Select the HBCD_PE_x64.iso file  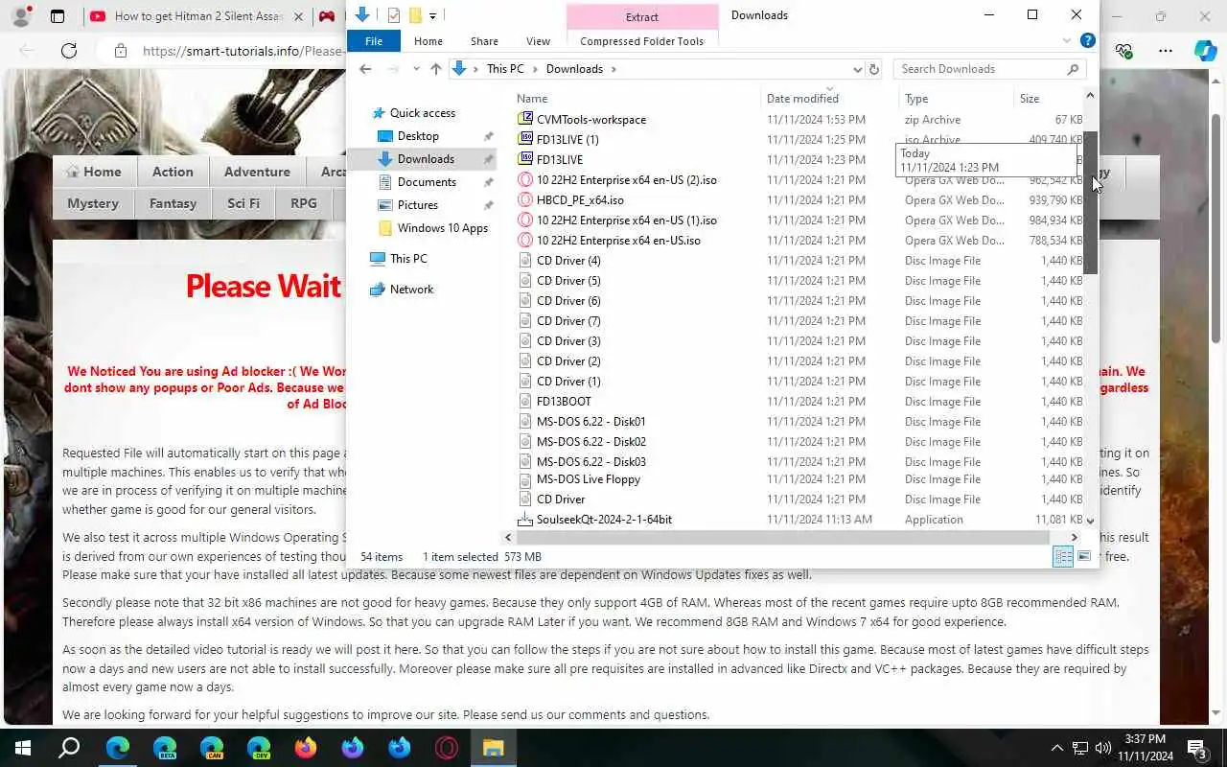pos(580,200)
